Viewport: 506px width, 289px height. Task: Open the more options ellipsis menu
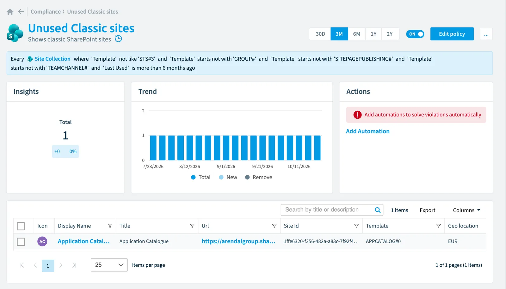pyautogui.click(x=486, y=34)
